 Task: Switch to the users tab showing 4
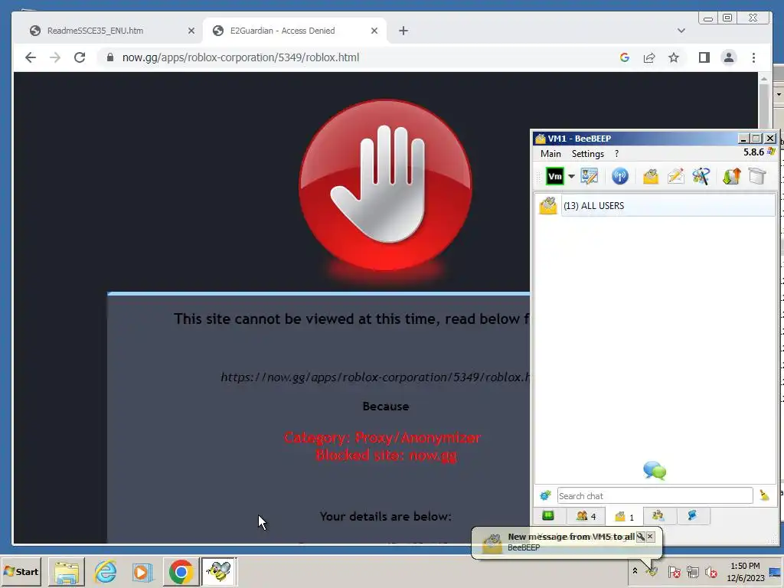pos(586,516)
